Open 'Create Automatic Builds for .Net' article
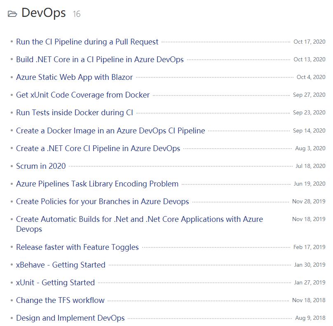The image size is (333, 326). [x=139, y=224]
